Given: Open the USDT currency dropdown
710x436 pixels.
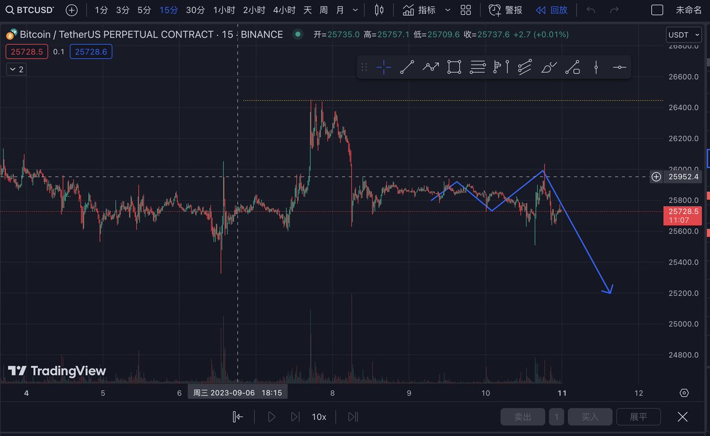Looking at the screenshot, I should click(x=683, y=35).
